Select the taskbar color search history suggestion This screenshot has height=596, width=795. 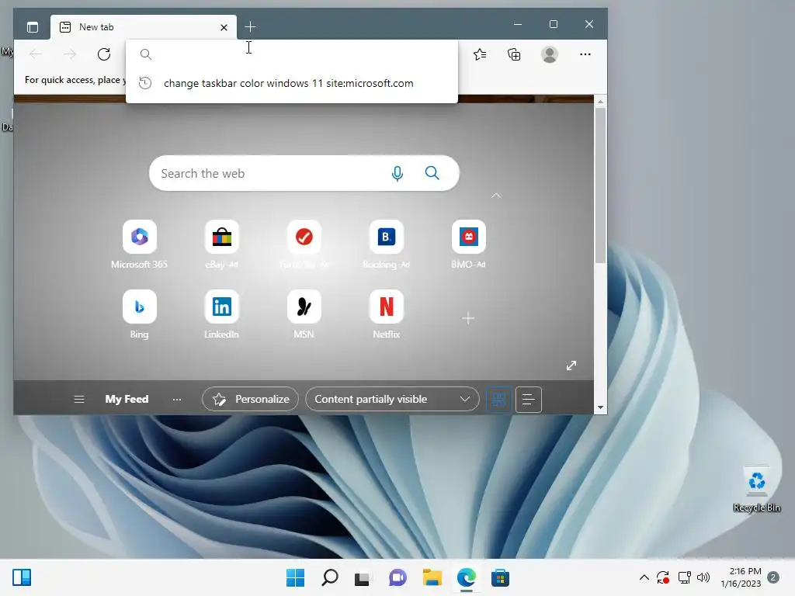pos(292,83)
